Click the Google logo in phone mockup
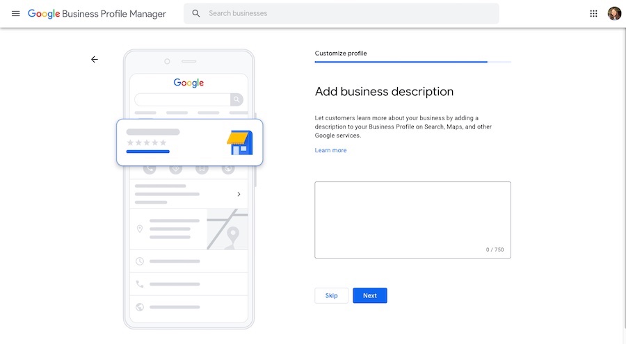This screenshot has height=344, width=626. (188, 83)
